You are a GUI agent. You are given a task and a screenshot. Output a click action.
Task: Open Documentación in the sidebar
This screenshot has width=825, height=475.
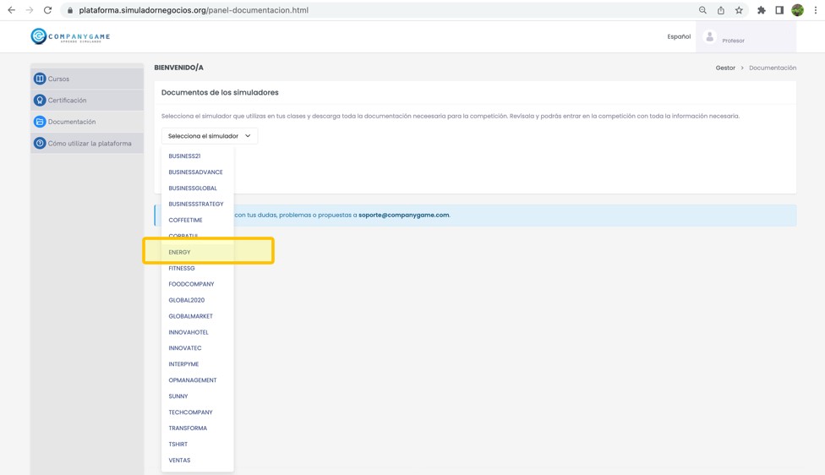coord(87,122)
